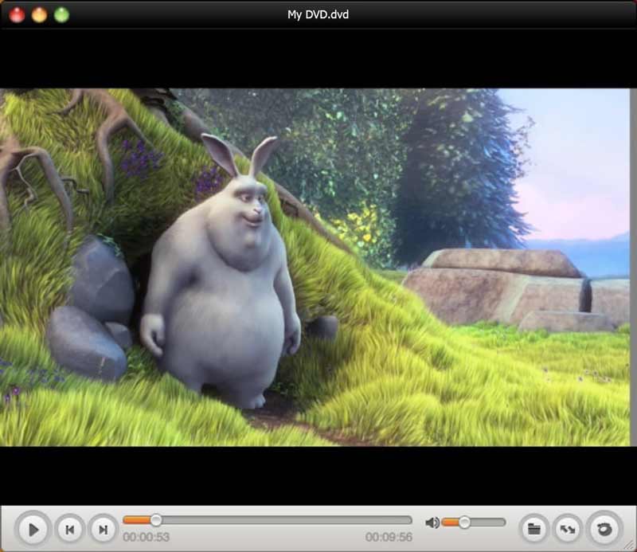Select the rotary dial replay icon
The image size is (637, 552).
tap(604, 527)
